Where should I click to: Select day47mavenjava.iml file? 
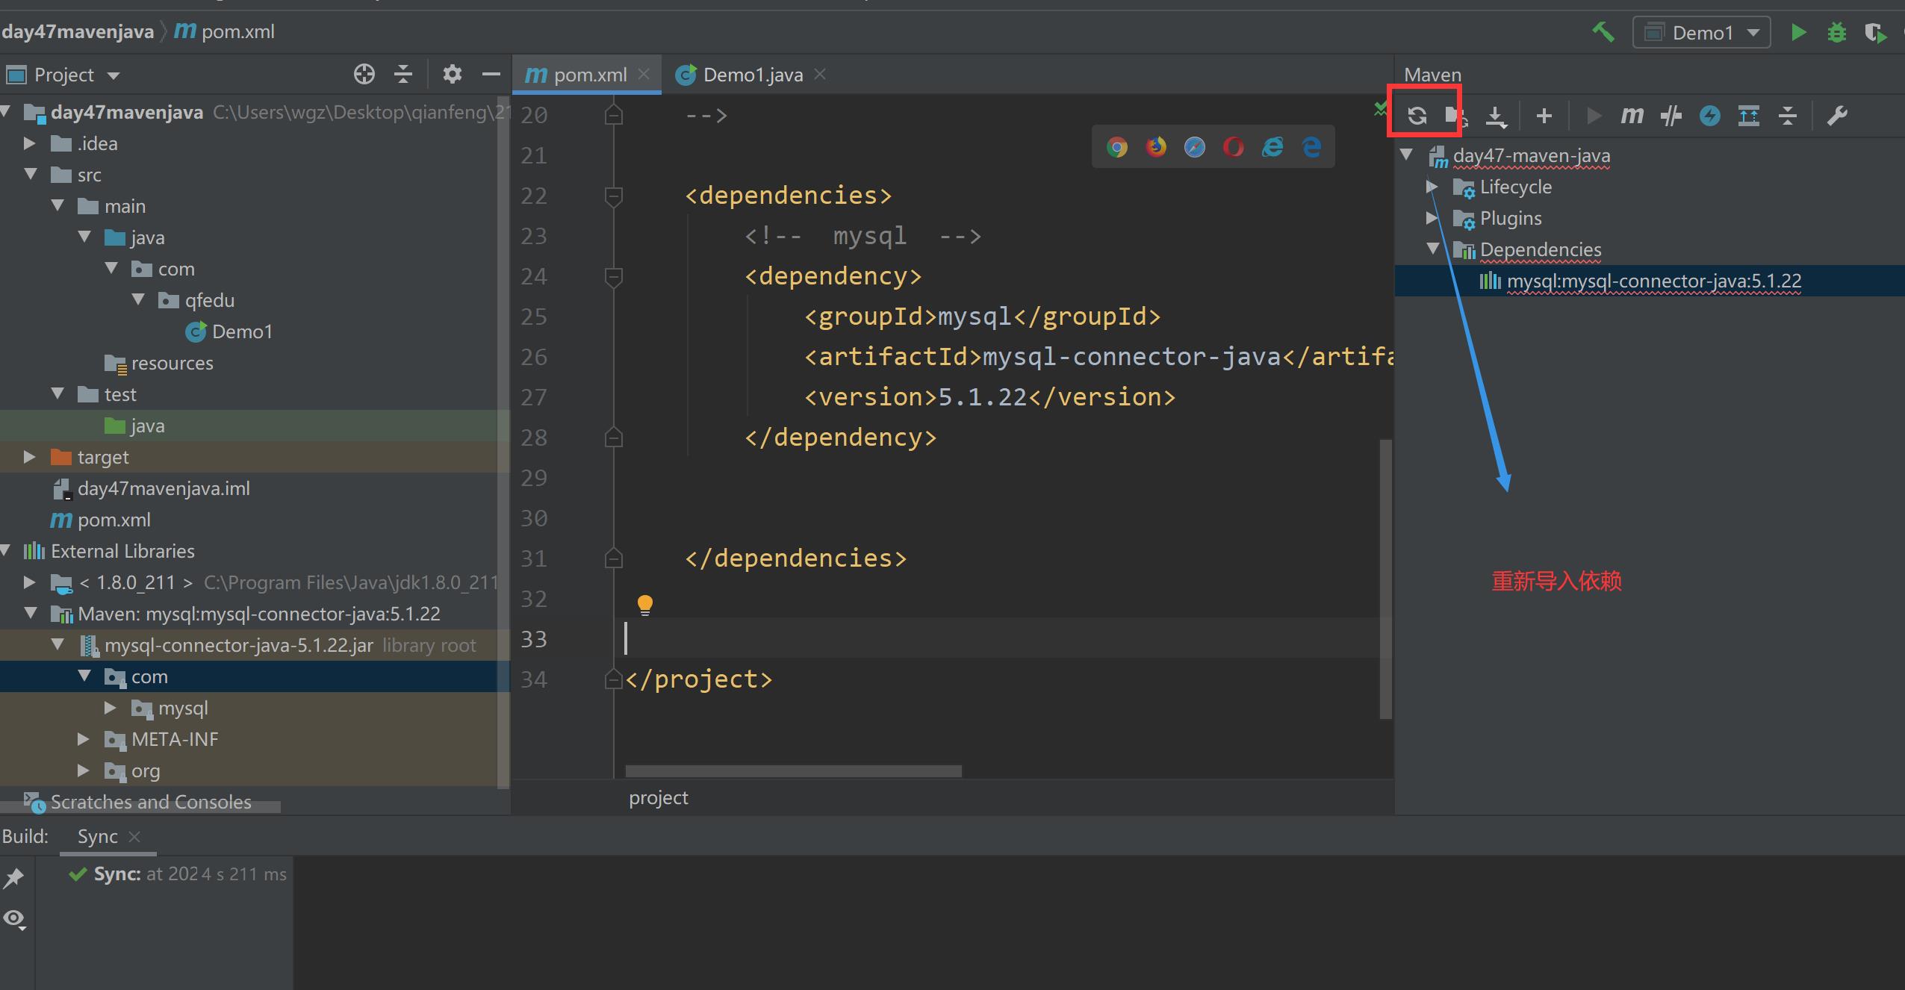click(152, 488)
